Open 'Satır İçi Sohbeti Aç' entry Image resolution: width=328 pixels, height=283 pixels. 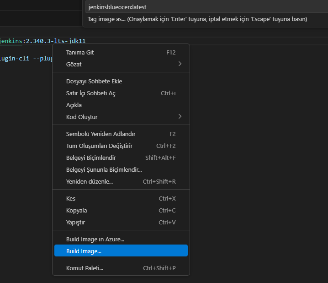pyautogui.click(x=91, y=93)
